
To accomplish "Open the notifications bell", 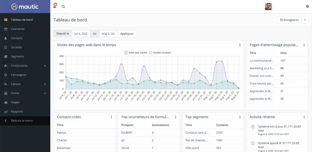I will coord(55,6).
